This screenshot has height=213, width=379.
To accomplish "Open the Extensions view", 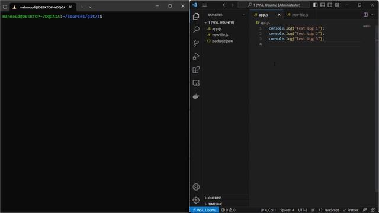I will tap(196, 70).
